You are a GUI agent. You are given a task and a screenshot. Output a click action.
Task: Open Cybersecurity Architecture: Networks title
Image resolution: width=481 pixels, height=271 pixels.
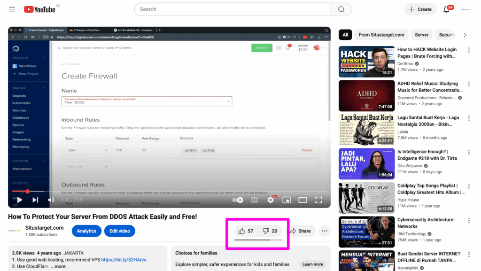point(426,223)
